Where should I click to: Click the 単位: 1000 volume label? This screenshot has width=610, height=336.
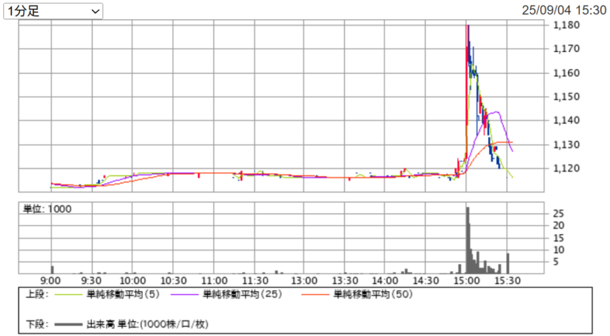[48, 209]
